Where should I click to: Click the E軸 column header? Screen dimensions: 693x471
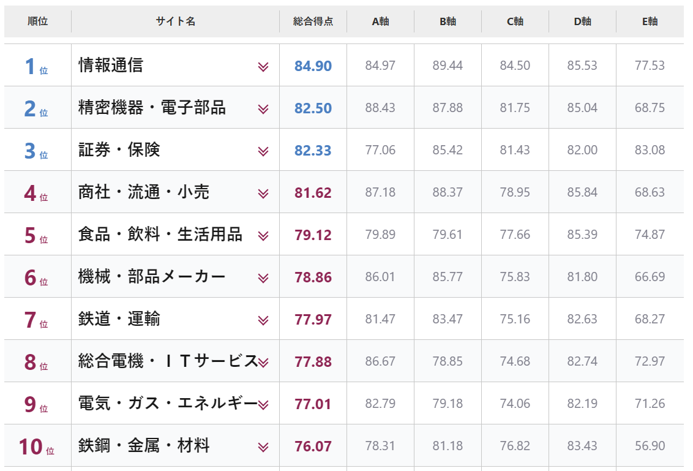pyautogui.click(x=650, y=21)
